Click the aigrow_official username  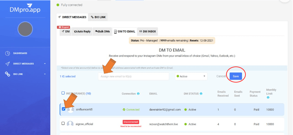84,124
